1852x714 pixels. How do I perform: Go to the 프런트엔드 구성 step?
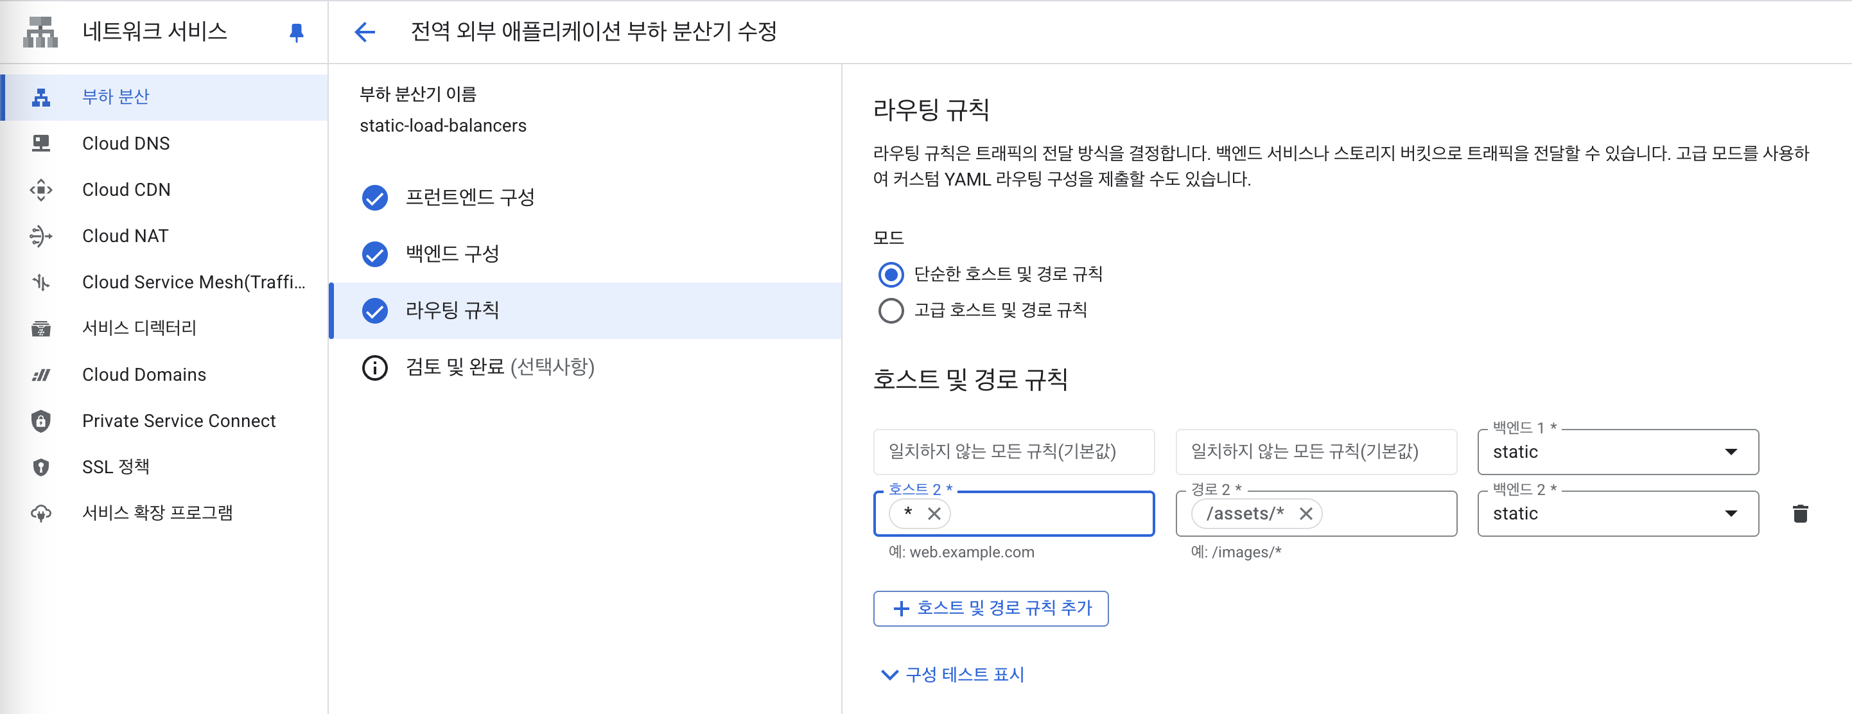coord(469,197)
